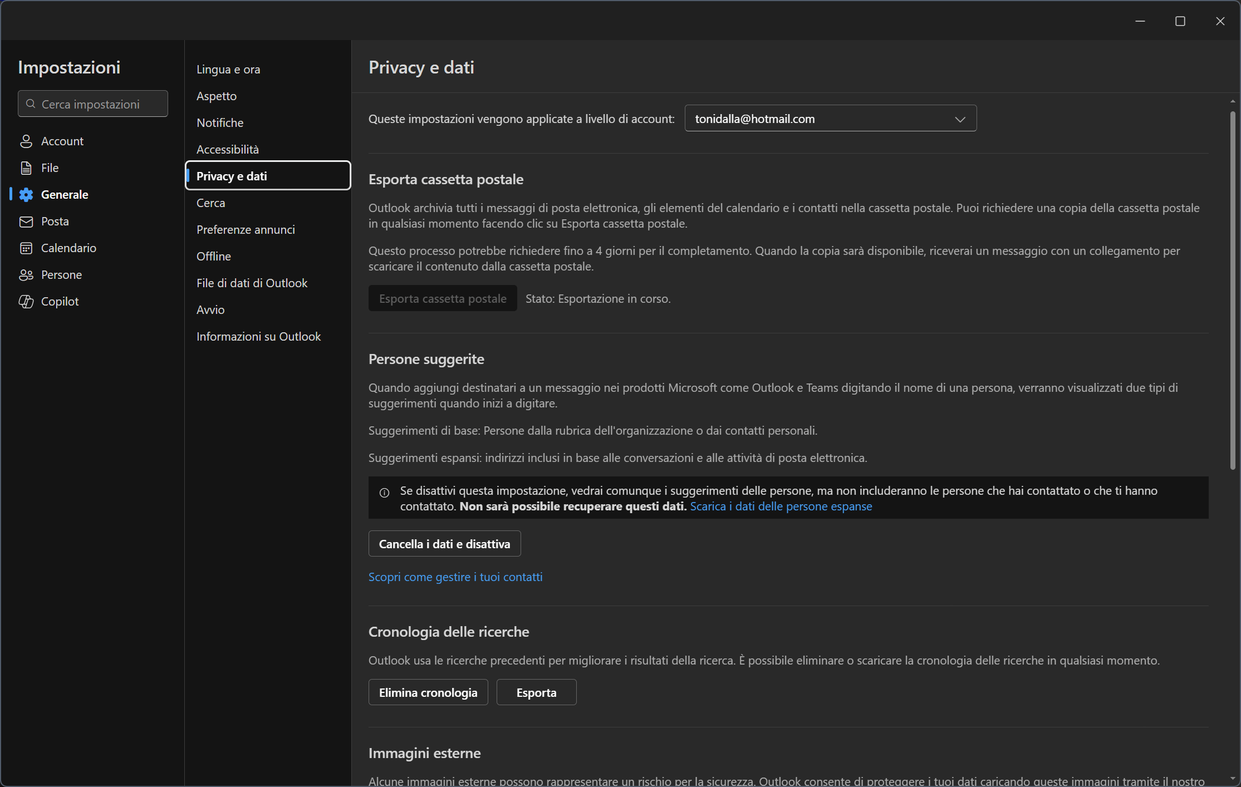Open Accessibilità subsection
This screenshot has width=1241, height=787.
coord(268,150)
